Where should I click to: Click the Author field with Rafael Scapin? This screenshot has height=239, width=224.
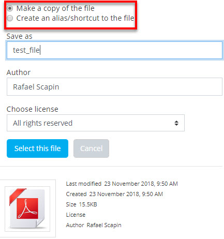pyautogui.click(x=114, y=86)
